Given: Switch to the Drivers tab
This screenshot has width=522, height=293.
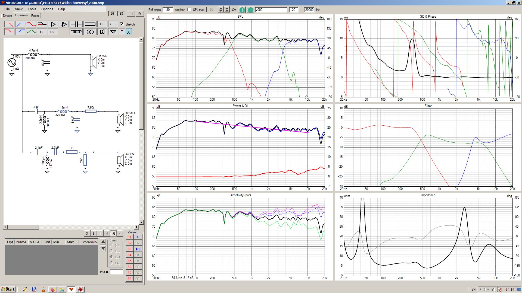Looking at the screenshot, I should 7,16.
